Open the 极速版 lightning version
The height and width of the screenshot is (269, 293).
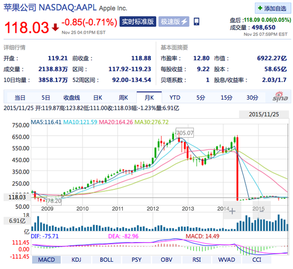(174, 21)
